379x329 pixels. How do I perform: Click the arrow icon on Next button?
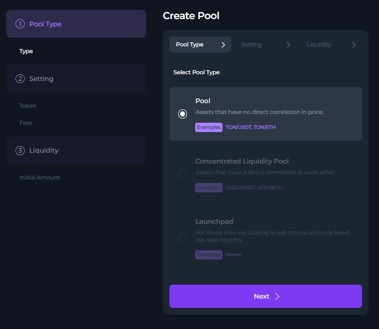tap(277, 297)
